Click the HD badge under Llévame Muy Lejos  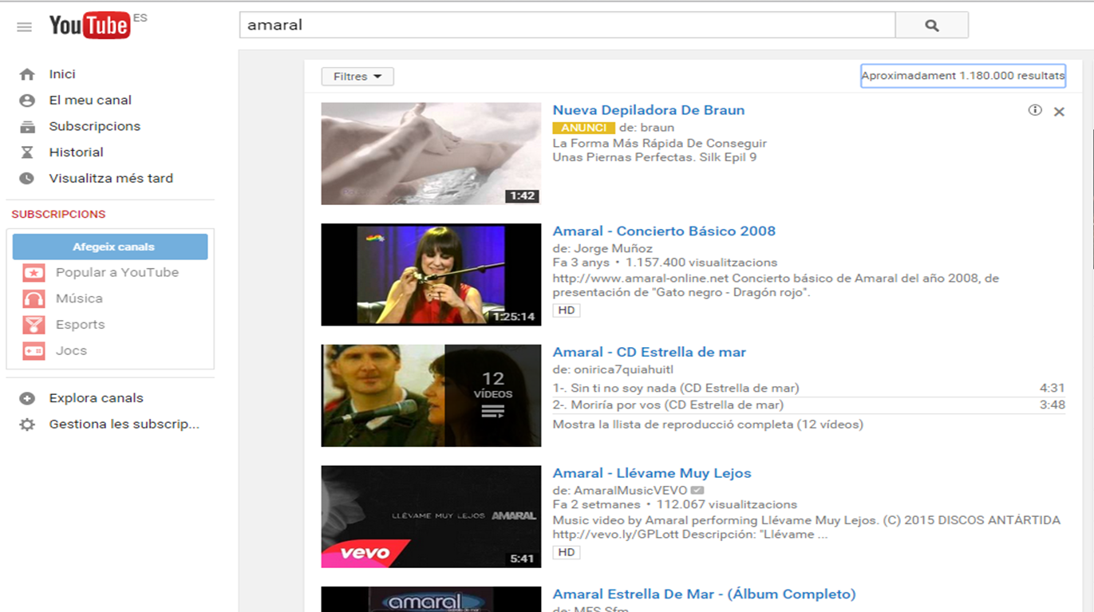coord(567,552)
